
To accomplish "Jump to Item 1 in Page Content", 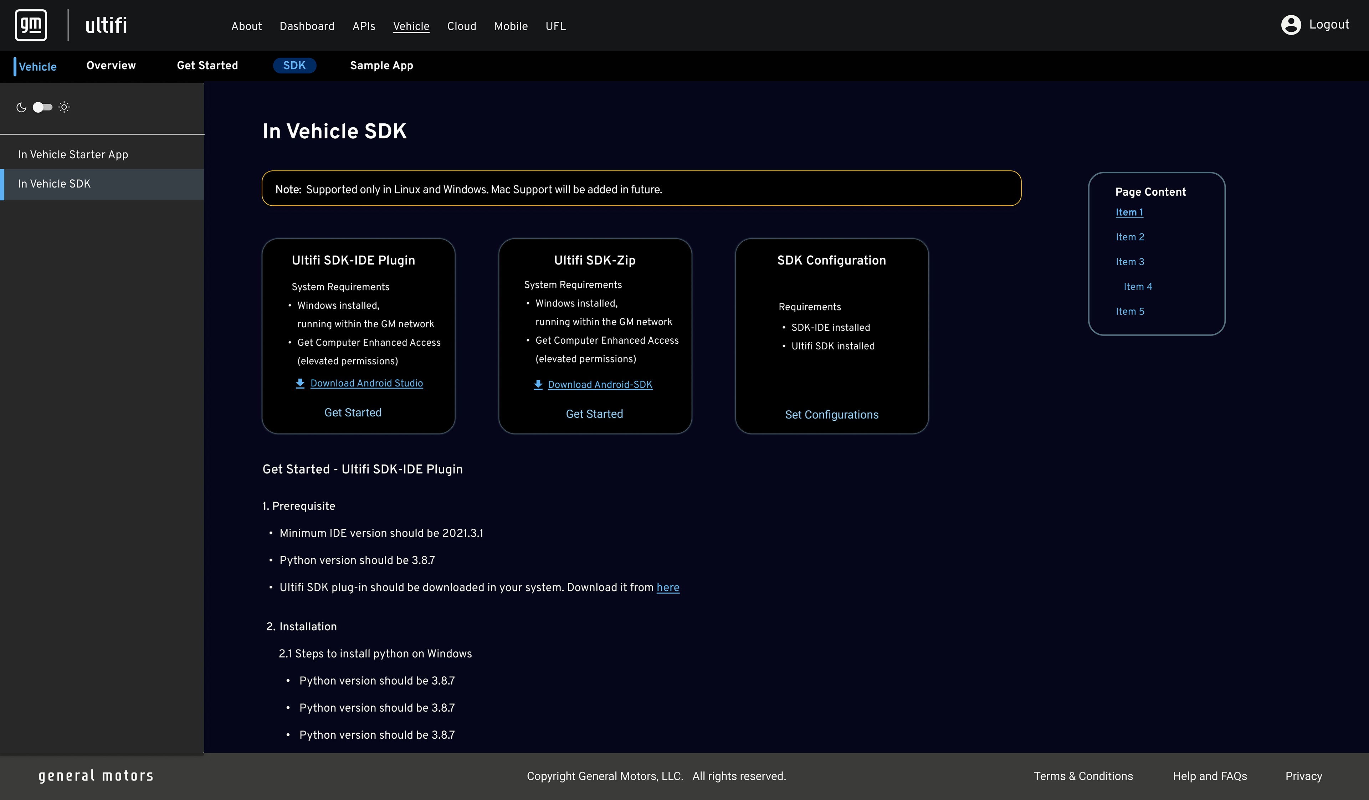I will pyautogui.click(x=1129, y=212).
